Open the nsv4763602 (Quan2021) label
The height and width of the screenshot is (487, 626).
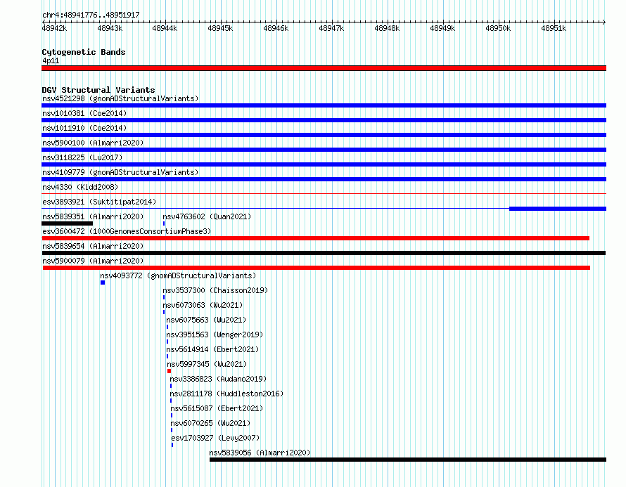207,216
